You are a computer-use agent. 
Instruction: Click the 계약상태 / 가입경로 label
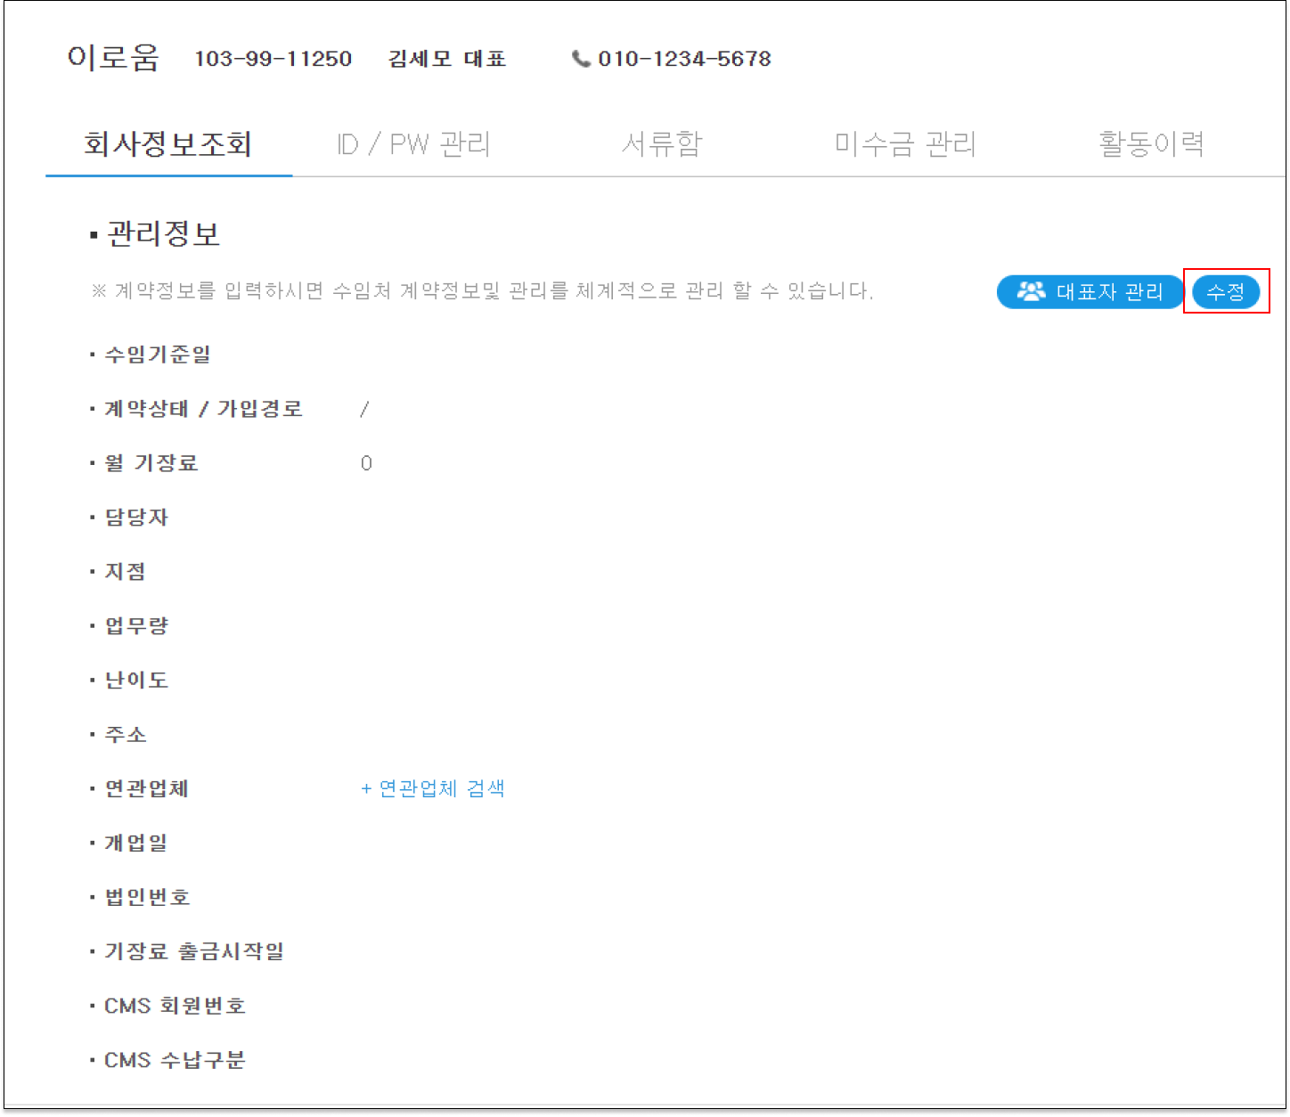point(203,409)
